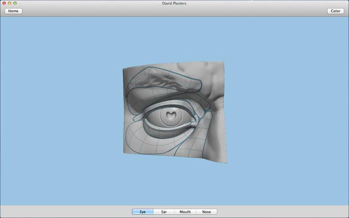Switch to the Nose model tab
The width and height of the screenshot is (349, 218).
[x=206, y=212]
